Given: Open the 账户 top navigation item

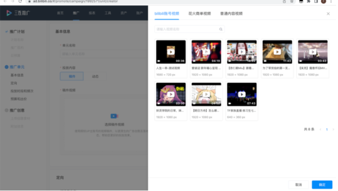Looking at the screenshot, I should (139, 13).
